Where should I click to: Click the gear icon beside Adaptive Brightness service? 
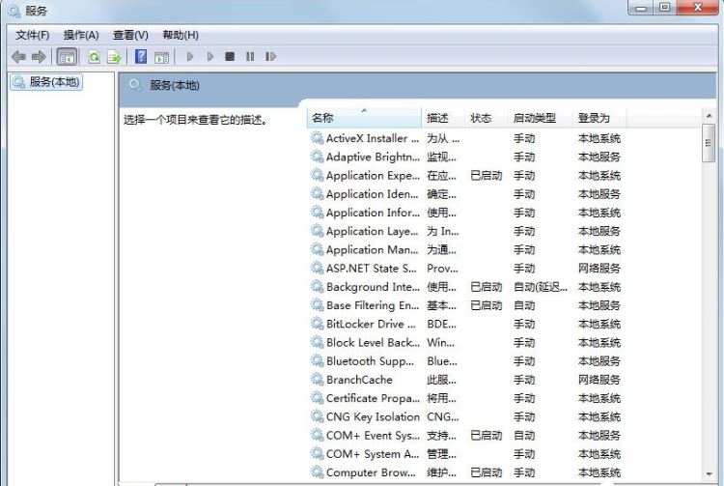point(317,157)
